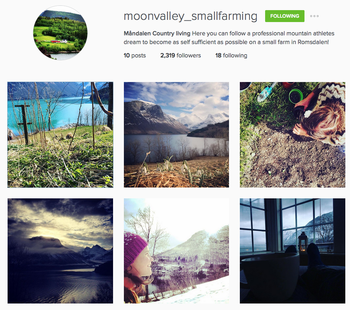Open the pink knit hat woman photo

pos(176,251)
